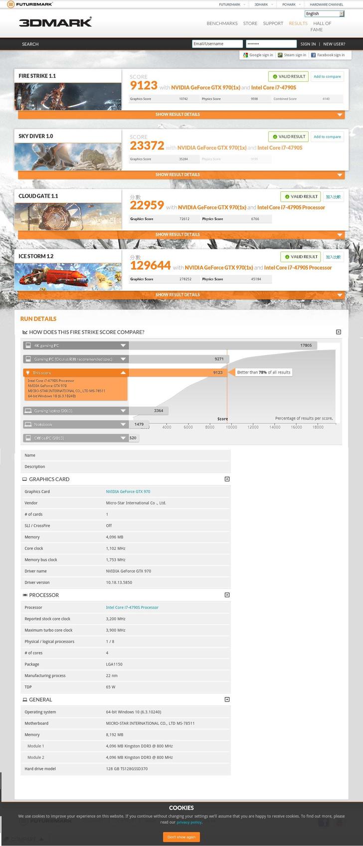Expand Cloud Gate show result details
This screenshot has height=846, width=363.
pyautogui.click(x=181, y=234)
